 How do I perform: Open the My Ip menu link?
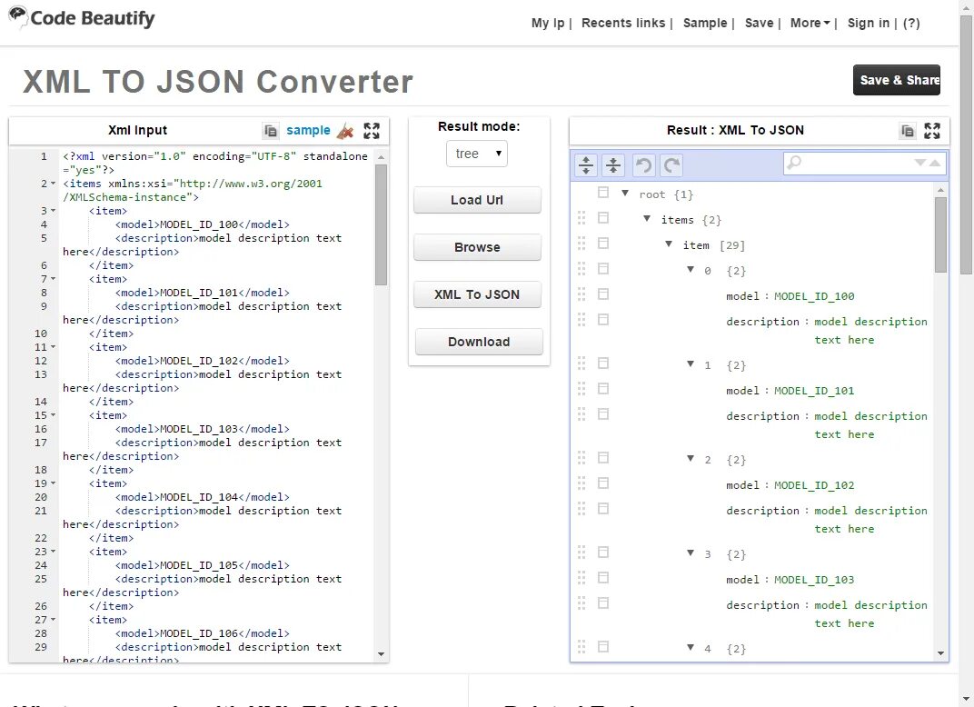[548, 23]
